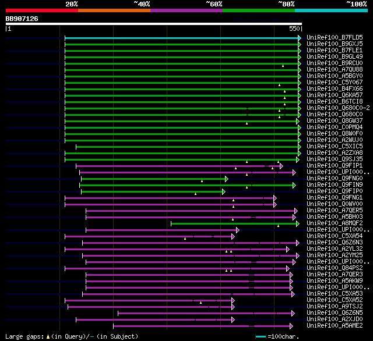Click the arrowhead ending the Q9FNG0 bar
The image size is (373, 341).
pyautogui.click(x=227, y=179)
